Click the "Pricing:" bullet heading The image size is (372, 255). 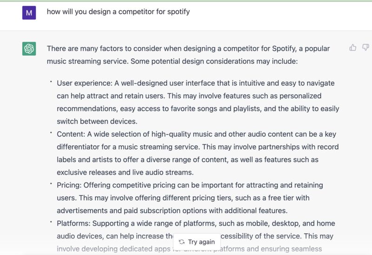(69, 185)
